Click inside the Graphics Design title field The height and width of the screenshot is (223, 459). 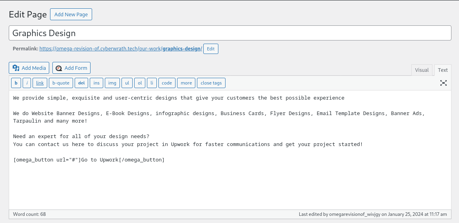click(230, 33)
